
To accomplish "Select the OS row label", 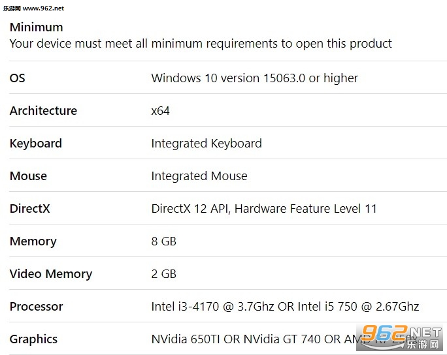I will pyautogui.click(x=18, y=78).
